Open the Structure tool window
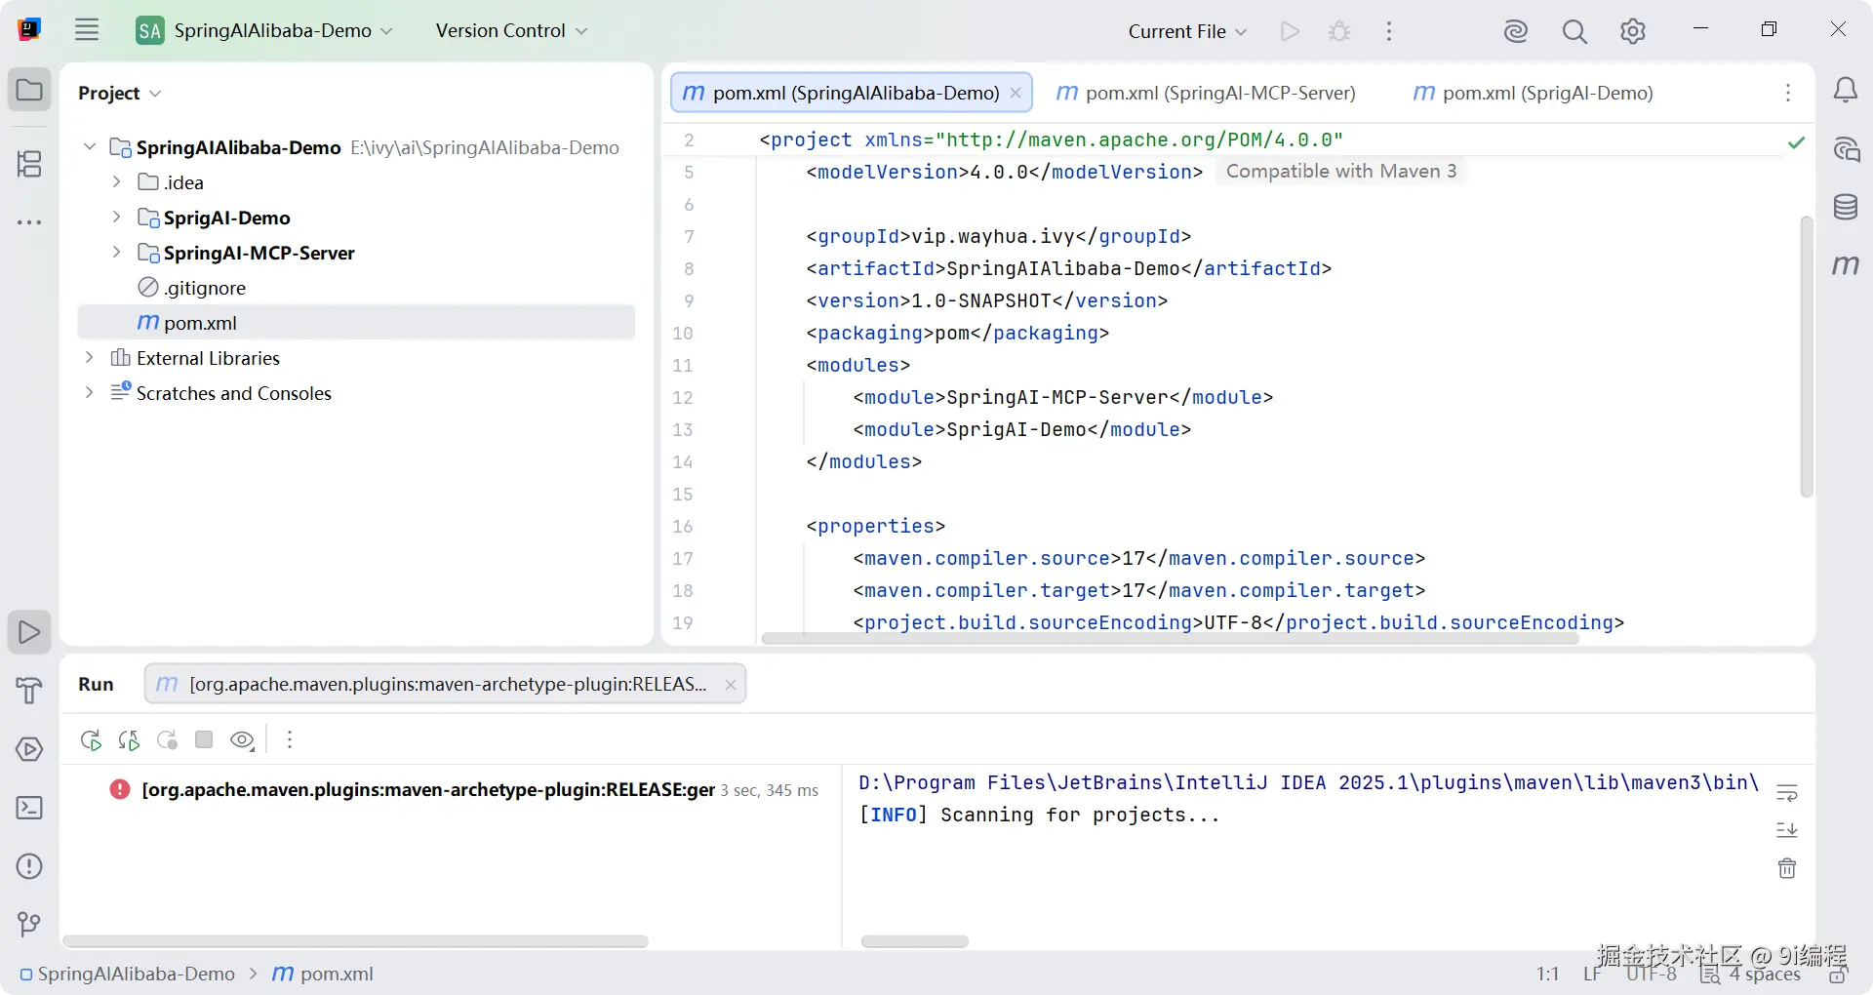 [29, 164]
